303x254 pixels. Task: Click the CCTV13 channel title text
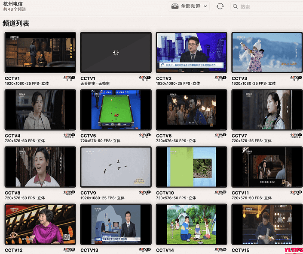pyautogui.click(x=89, y=250)
